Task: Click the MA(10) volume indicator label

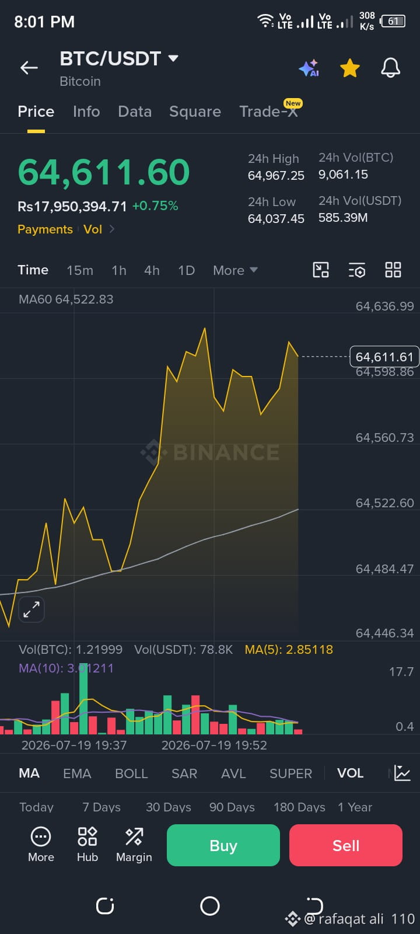Action: [x=66, y=668]
